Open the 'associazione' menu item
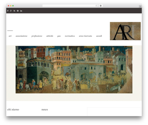The width and height of the screenshot is (148, 125). click(x=21, y=36)
